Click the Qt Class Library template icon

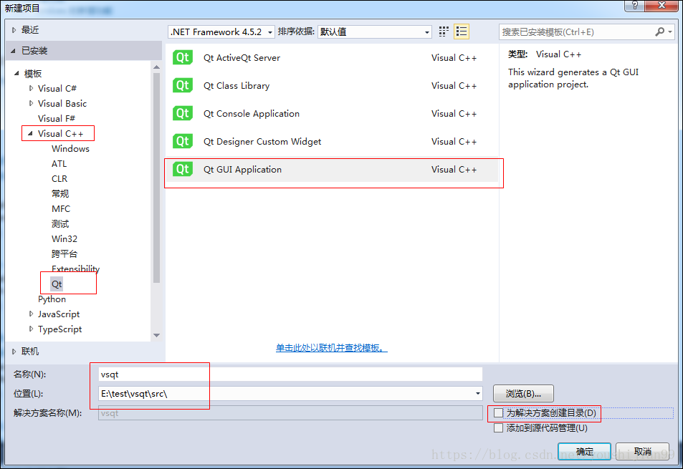click(183, 85)
